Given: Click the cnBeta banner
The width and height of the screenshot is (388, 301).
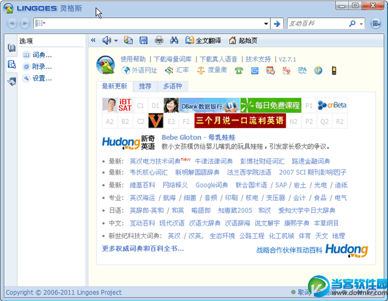Looking at the screenshot, I should tap(332, 105).
